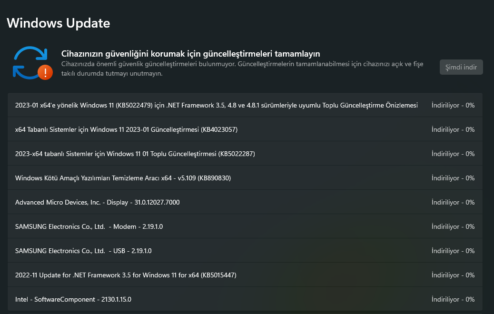Select the Advanced Micro Devices Display driver title
Viewport: 494px width, 314px height.
(x=97, y=202)
